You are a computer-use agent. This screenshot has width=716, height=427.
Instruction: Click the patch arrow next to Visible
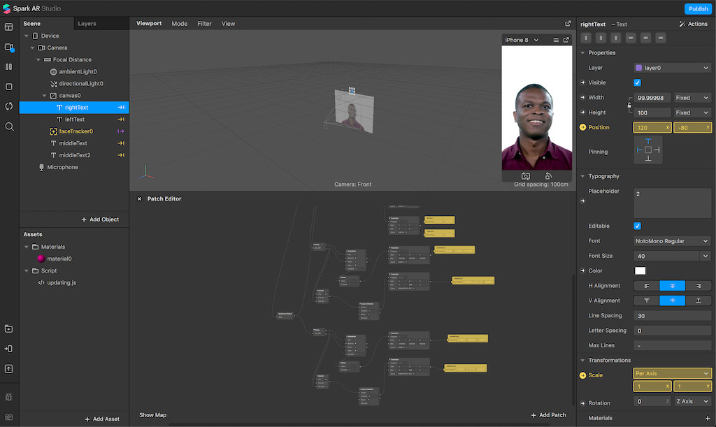pyautogui.click(x=582, y=82)
